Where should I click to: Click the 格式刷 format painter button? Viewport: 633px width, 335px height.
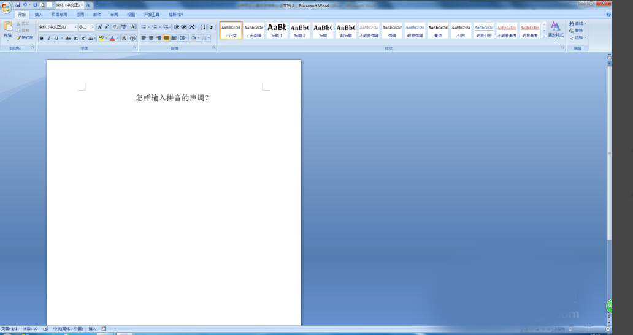coord(25,37)
